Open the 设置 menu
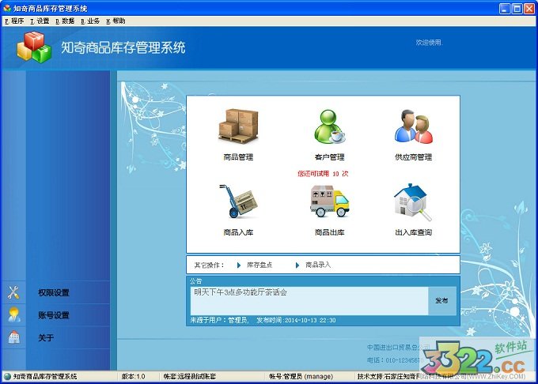 pyautogui.click(x=40, y=21)
